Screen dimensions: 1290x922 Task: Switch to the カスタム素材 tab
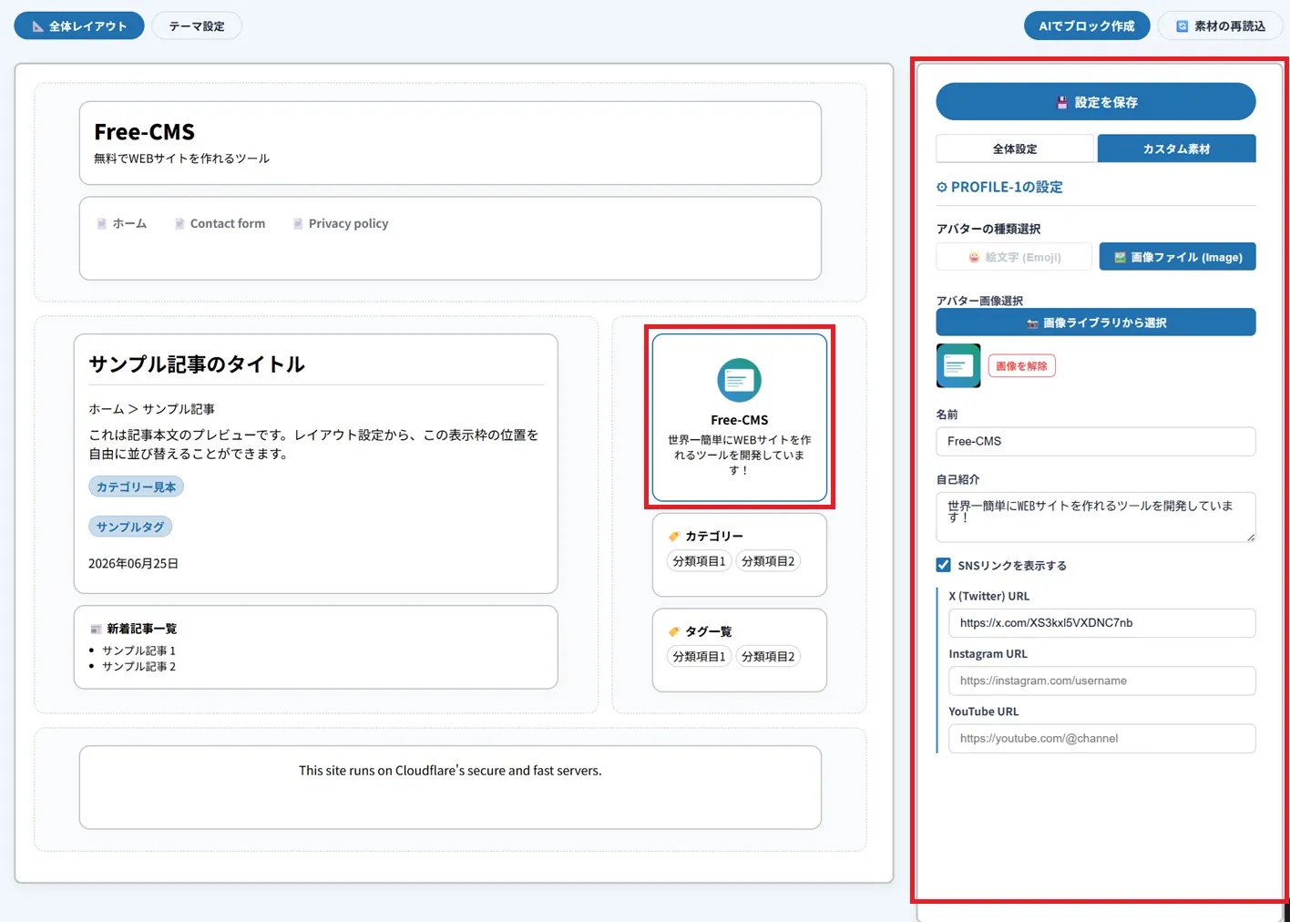click(x=1176, y=149)
